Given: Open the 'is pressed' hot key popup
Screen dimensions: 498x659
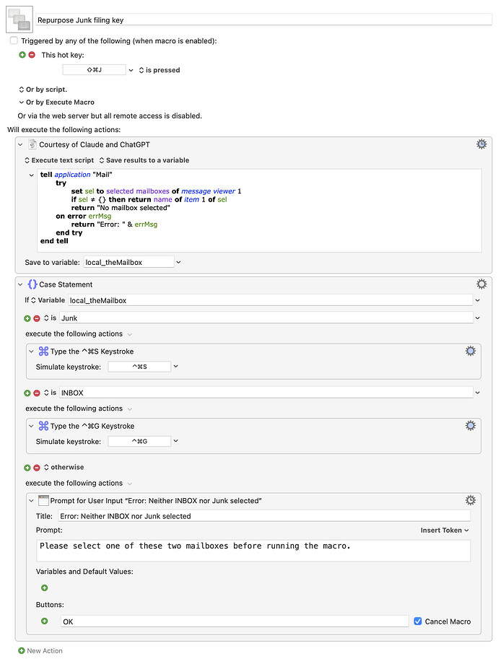Looking at the screenshot, I should 159,70.
